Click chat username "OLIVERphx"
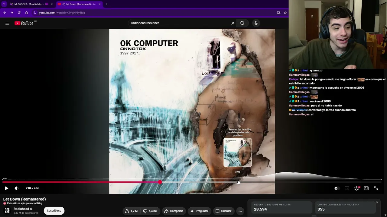The width and height of the screenshot is (387, 217). tap(299, 110)
